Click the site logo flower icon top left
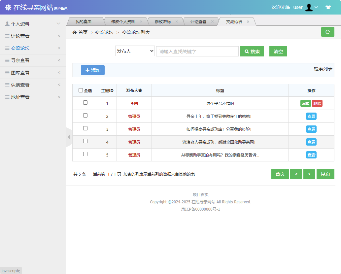This screenshot has height=274, width=341. click(x=8, y=7)
